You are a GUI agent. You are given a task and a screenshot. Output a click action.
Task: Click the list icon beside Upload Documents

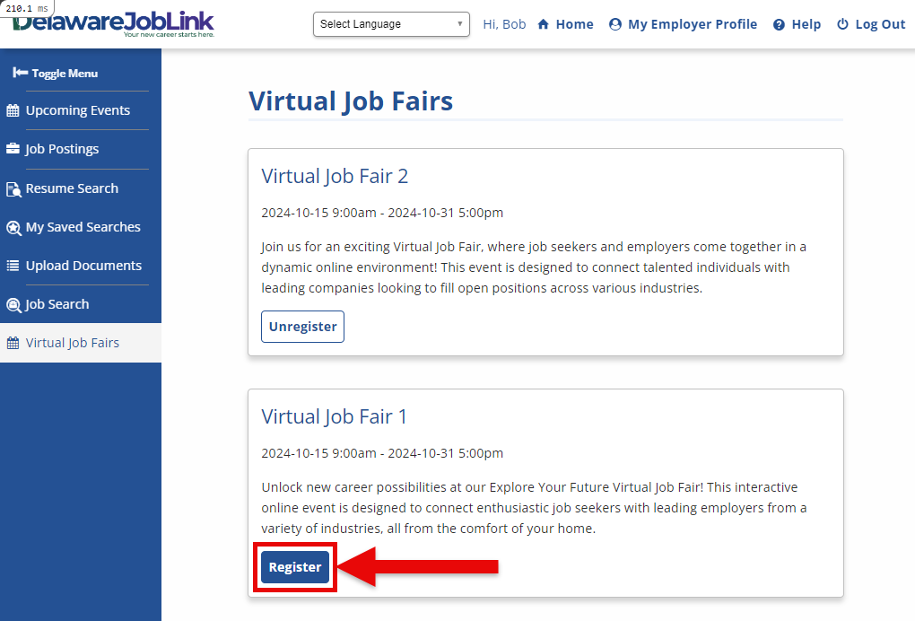pyautogui.click(x=13, y=267)
